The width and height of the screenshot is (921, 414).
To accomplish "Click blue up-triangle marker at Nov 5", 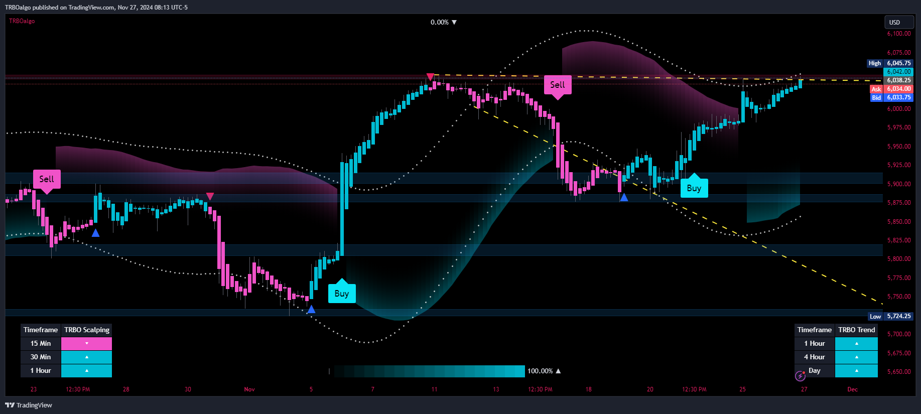I will click(311, 309).
